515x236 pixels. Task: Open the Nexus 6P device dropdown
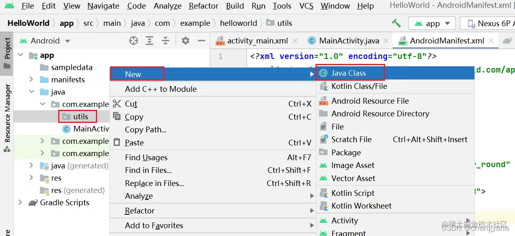[488, 23]
